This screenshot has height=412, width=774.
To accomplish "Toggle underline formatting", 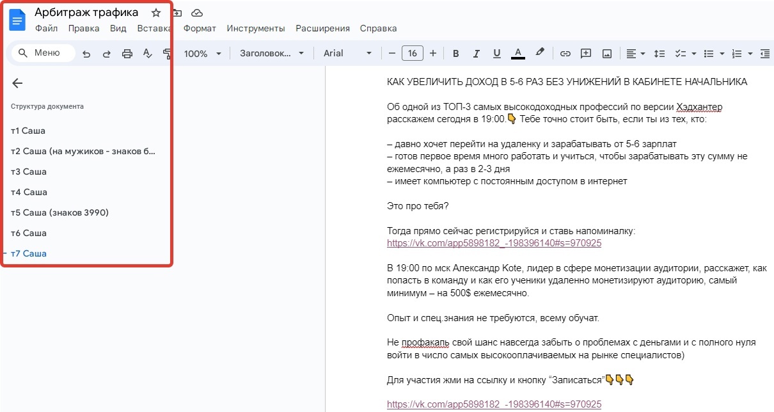I will 496,54.
